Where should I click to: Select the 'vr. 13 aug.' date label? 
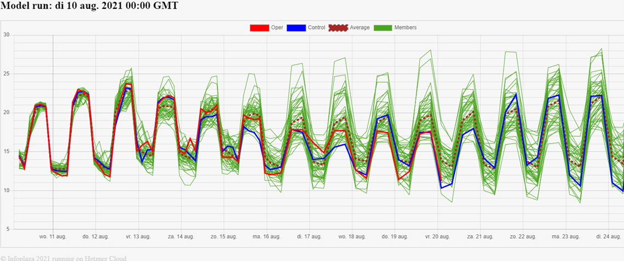[138, 237]
